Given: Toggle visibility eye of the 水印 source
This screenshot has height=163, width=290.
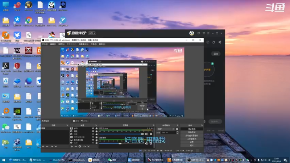Looking at the screenshot, I should tap(93, 128).
